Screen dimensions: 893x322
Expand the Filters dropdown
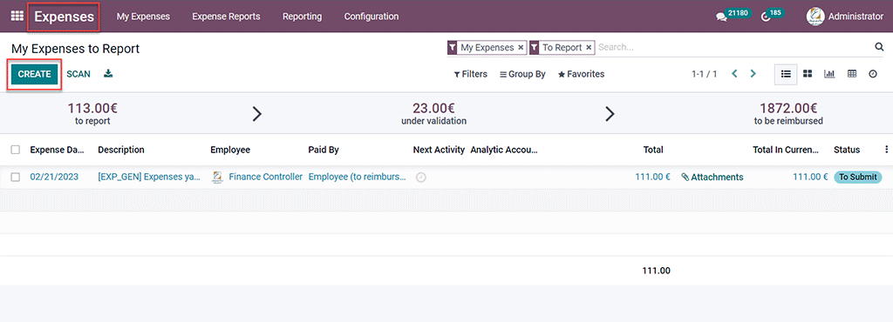tap(470, 74)
